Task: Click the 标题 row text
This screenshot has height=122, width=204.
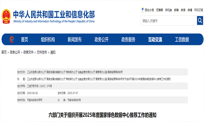Action: coord(94,79)
